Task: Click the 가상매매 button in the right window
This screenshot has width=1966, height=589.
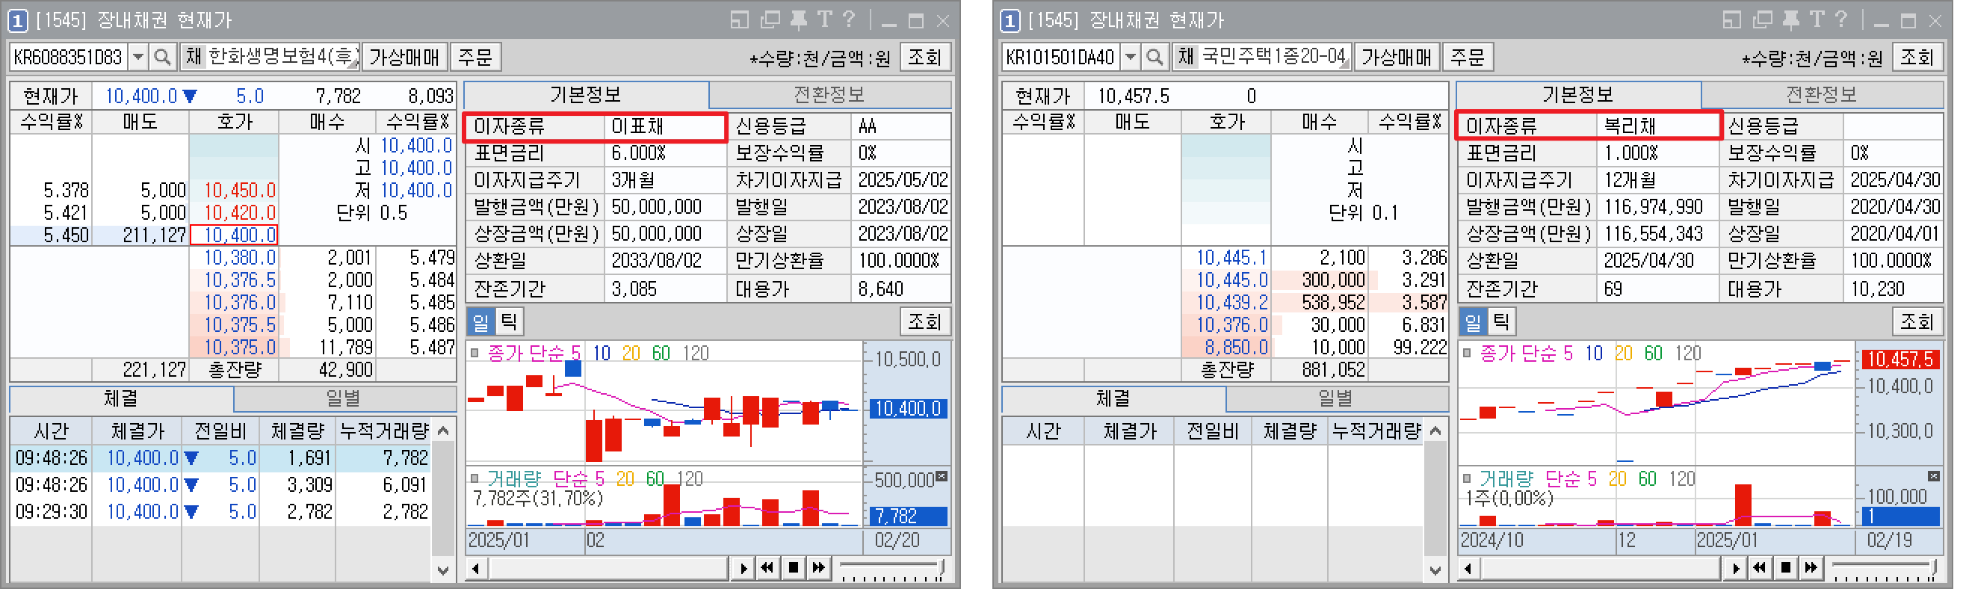Action: (x=1397, y=58)
